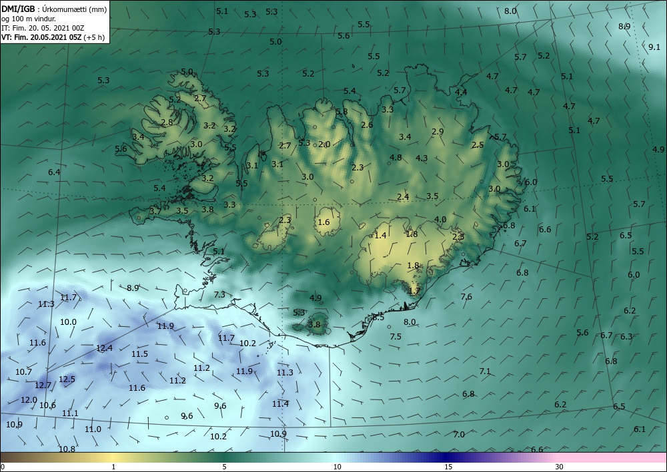Image resolution: width=667 pixels, height=472 pixels.
Task: Click the valid time line "VT: Fim. 20.05.2021 05Z (+5 h)"
Action: tap(53, 37)
